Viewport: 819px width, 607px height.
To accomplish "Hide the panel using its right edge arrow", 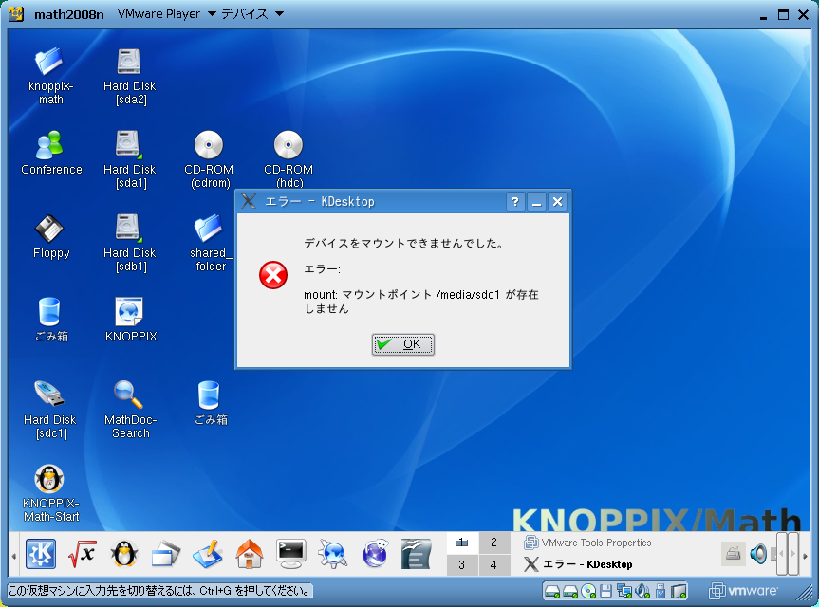I will [x=805, y=555].
